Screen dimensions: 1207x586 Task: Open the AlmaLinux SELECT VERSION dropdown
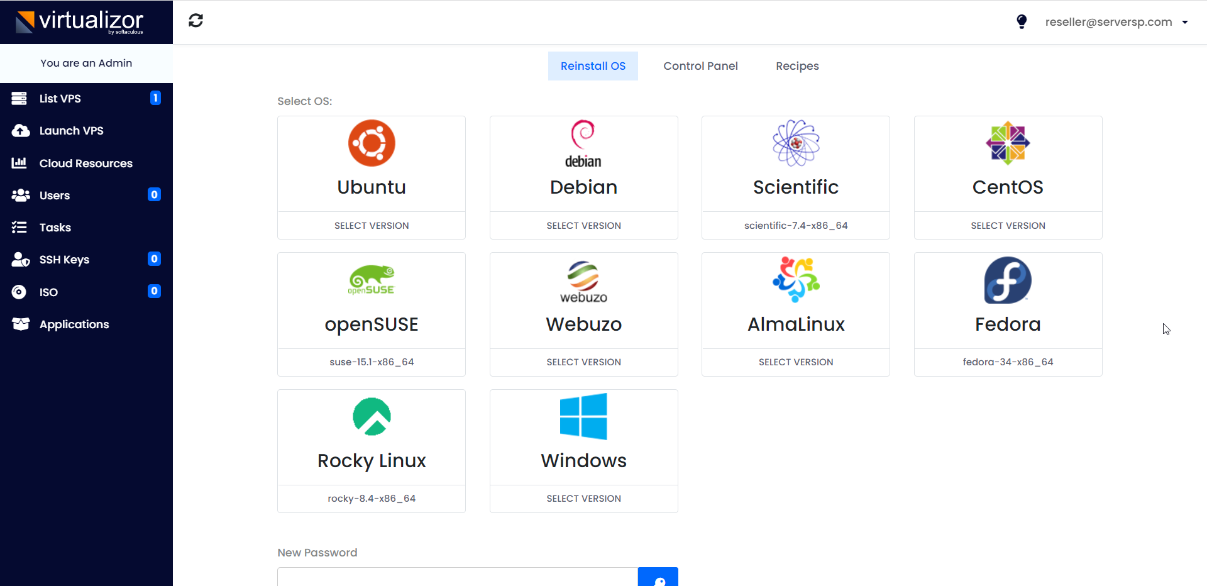click(796, 362)
